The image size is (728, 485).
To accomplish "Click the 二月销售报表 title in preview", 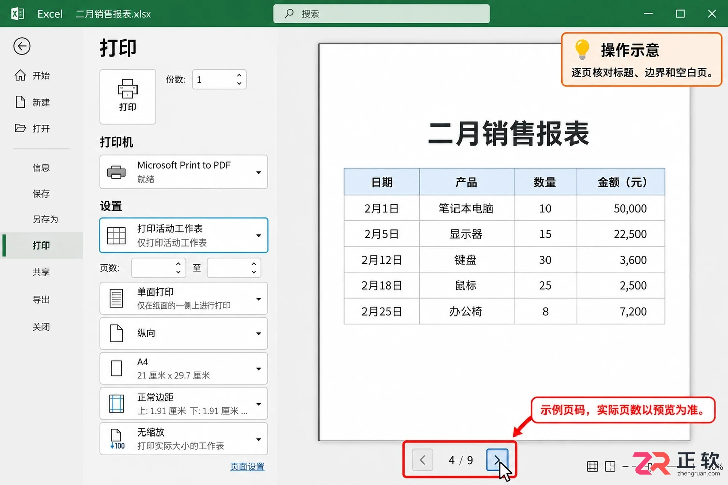I will (x=509, y=134).
